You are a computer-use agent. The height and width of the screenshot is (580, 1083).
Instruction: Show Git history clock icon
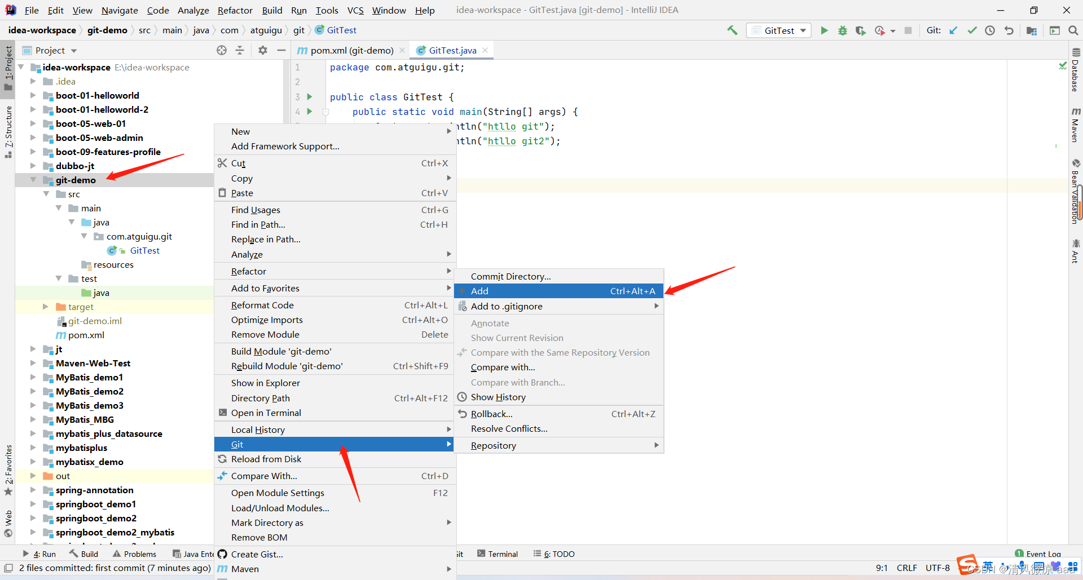990,30
